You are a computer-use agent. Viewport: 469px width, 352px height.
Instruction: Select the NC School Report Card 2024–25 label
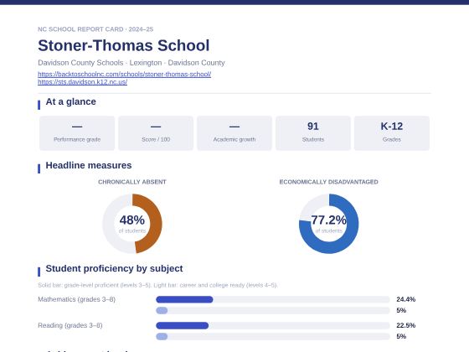coord(95,29)
